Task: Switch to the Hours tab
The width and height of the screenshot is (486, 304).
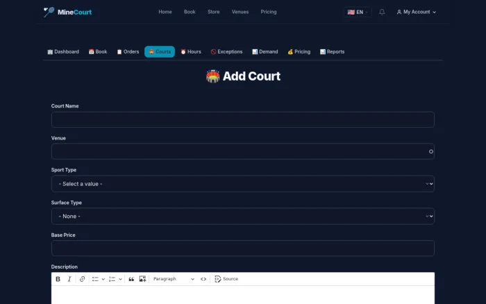Action: 191,52
